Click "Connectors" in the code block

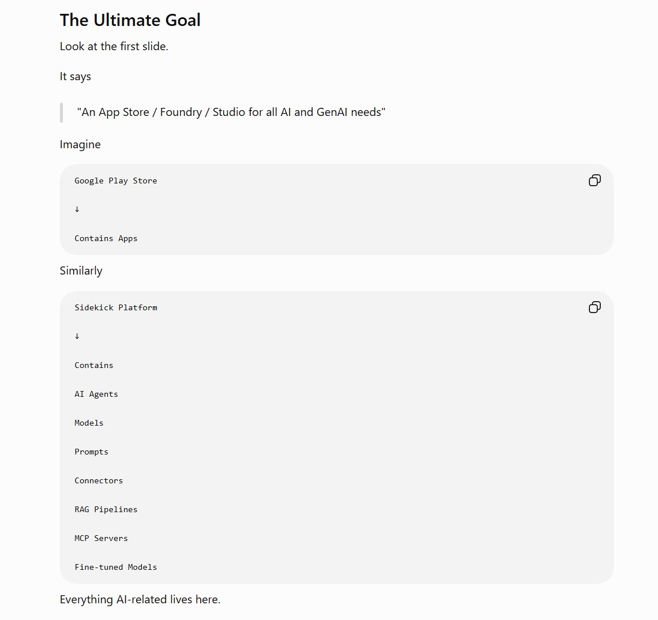[x=99, y=480]
